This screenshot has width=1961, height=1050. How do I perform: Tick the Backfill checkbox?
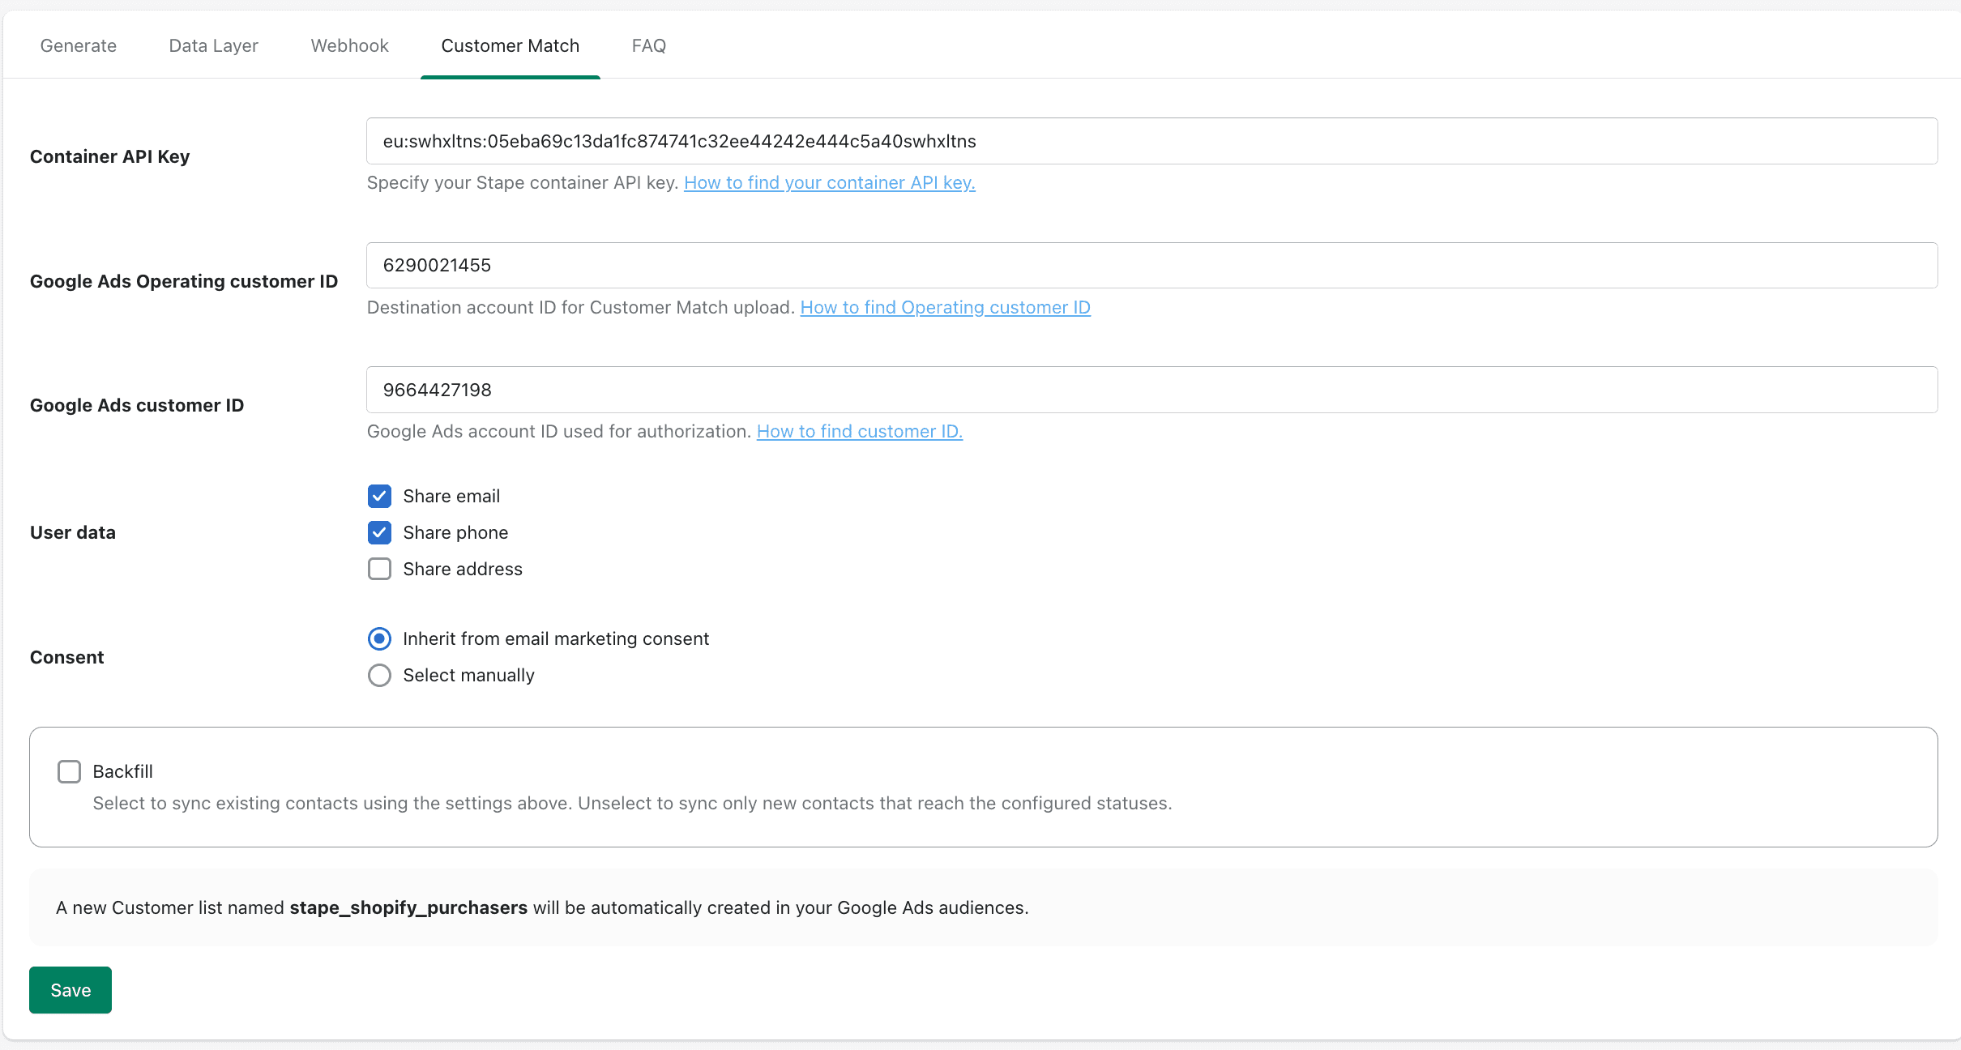70,771
